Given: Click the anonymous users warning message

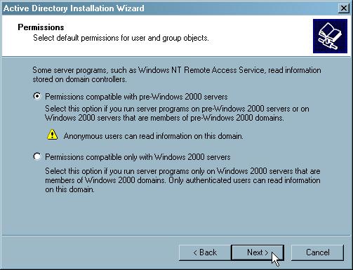Looking at the screenshot, I should (153, 136).
